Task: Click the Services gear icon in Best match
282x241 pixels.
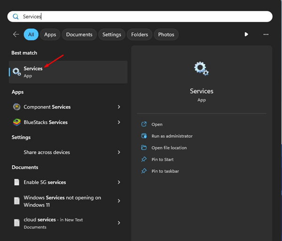Action: 16,72
